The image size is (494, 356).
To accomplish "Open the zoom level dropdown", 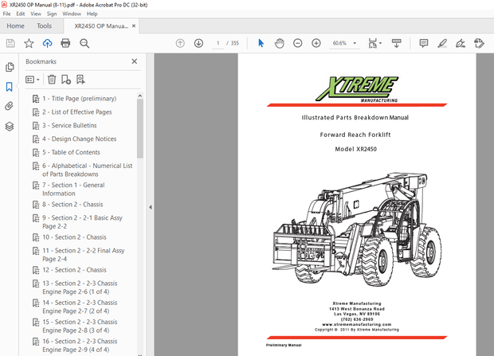I will pyautogui.click(x=355, y=43).
